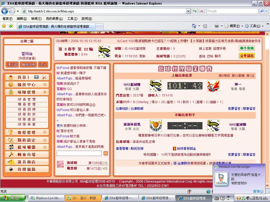Open the 說明(H) menu
The image size is (270, 202).
click(x=87, y=19)
